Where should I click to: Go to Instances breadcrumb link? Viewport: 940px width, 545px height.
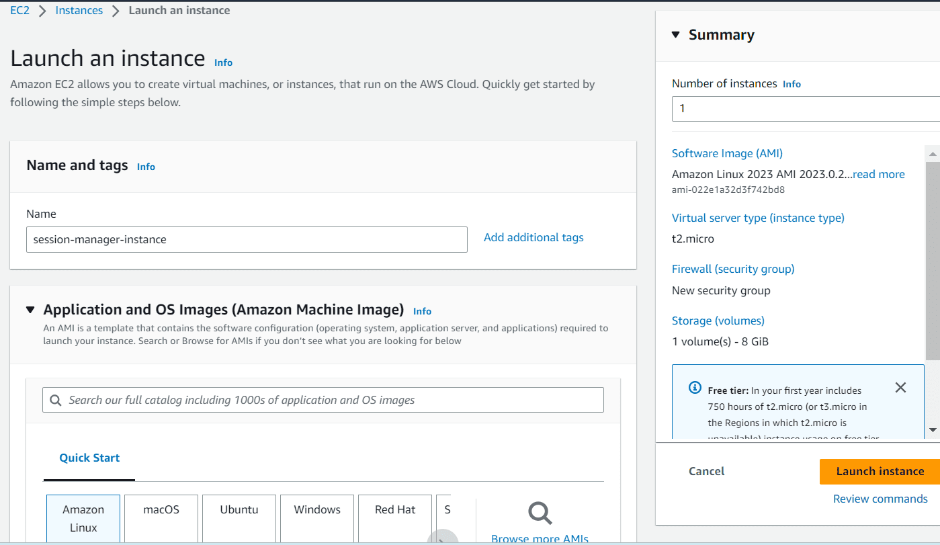(79, 10)
